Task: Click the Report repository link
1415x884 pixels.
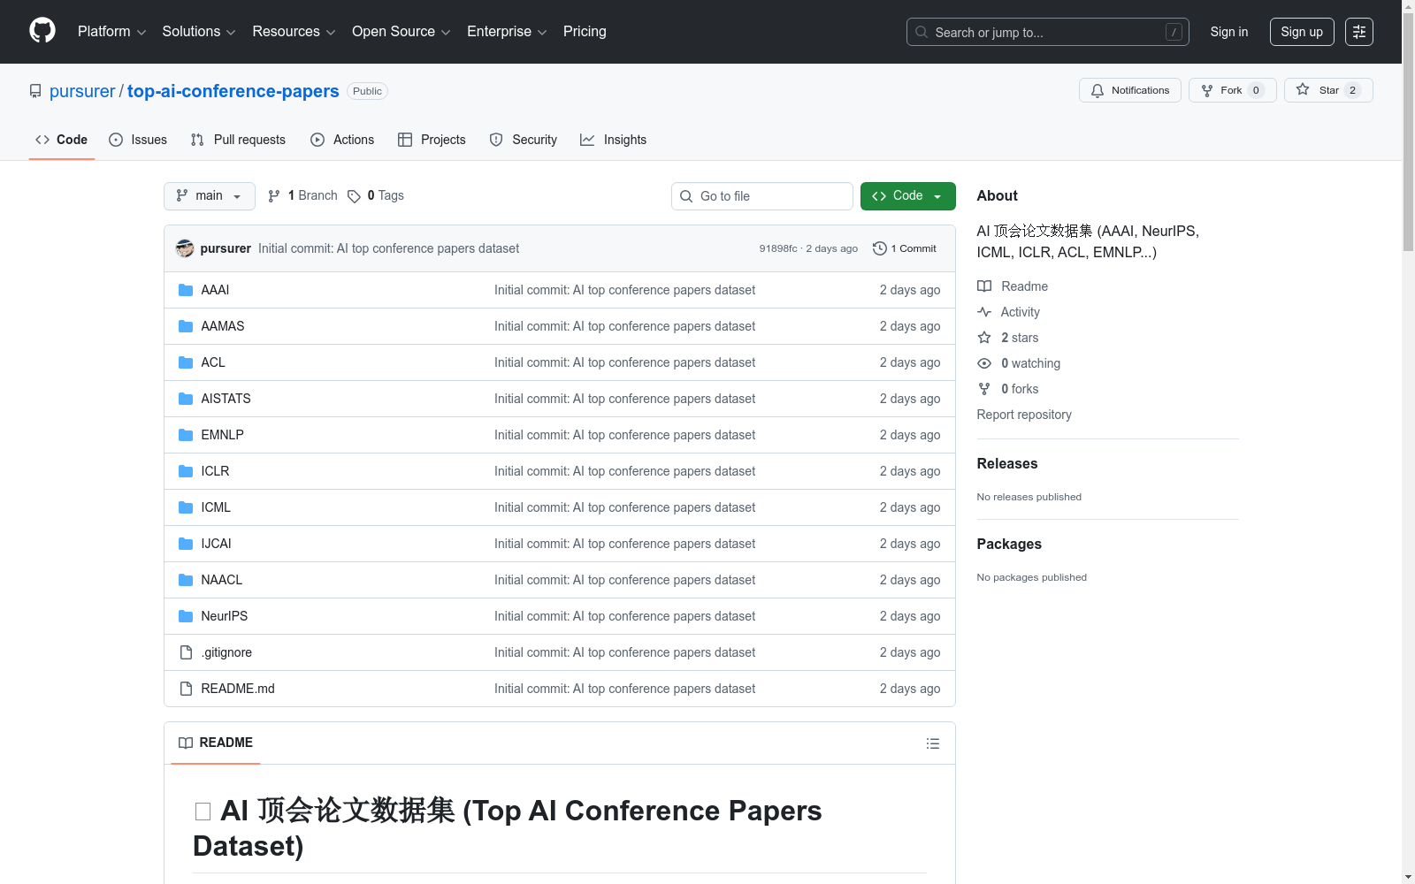Action: pos(1024,415)
